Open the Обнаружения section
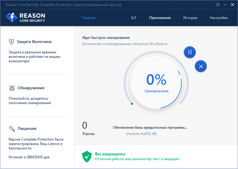 (x=31, y=88)
